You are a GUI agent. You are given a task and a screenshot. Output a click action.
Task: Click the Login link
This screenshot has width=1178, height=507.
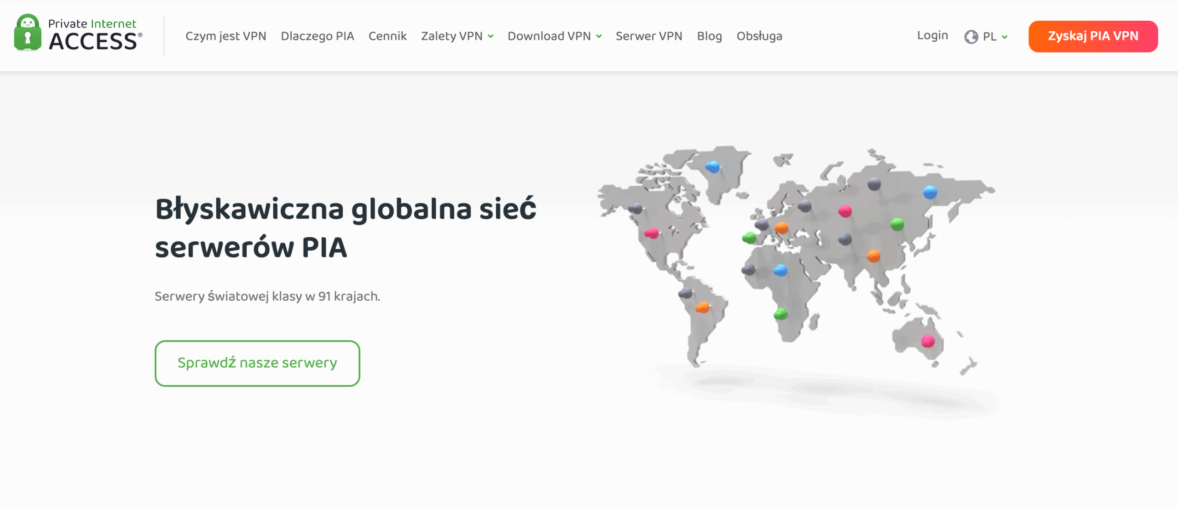pyautogui.click(x=932, y=35)
